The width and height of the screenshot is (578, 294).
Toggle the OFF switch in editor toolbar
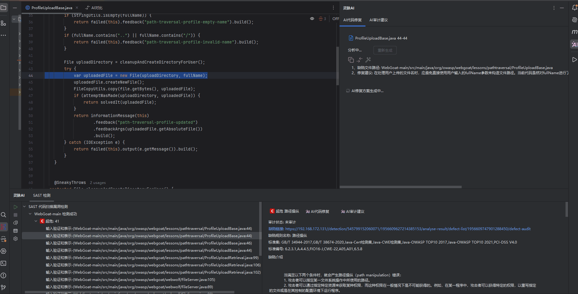[335, 19]
